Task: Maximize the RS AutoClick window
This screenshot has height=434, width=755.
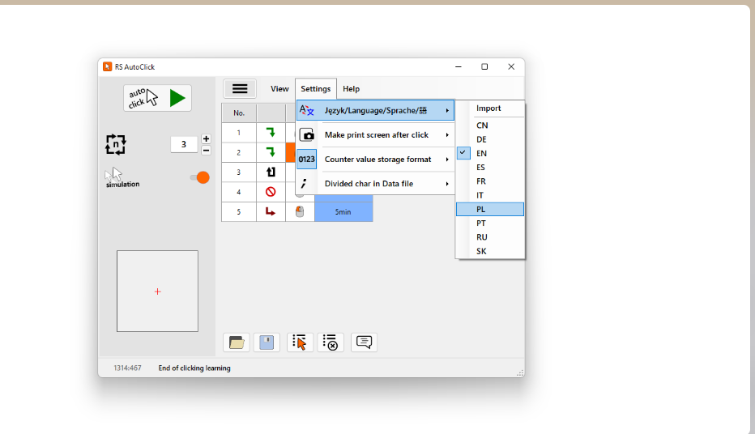Action: click(x=484, y=67)
